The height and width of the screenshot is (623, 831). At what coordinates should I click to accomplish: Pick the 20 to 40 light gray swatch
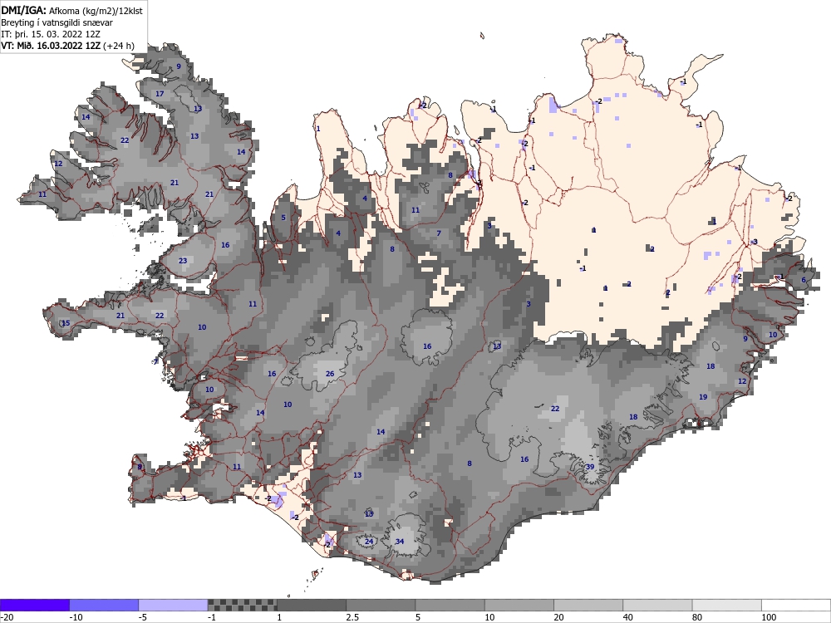click(588, 605)
